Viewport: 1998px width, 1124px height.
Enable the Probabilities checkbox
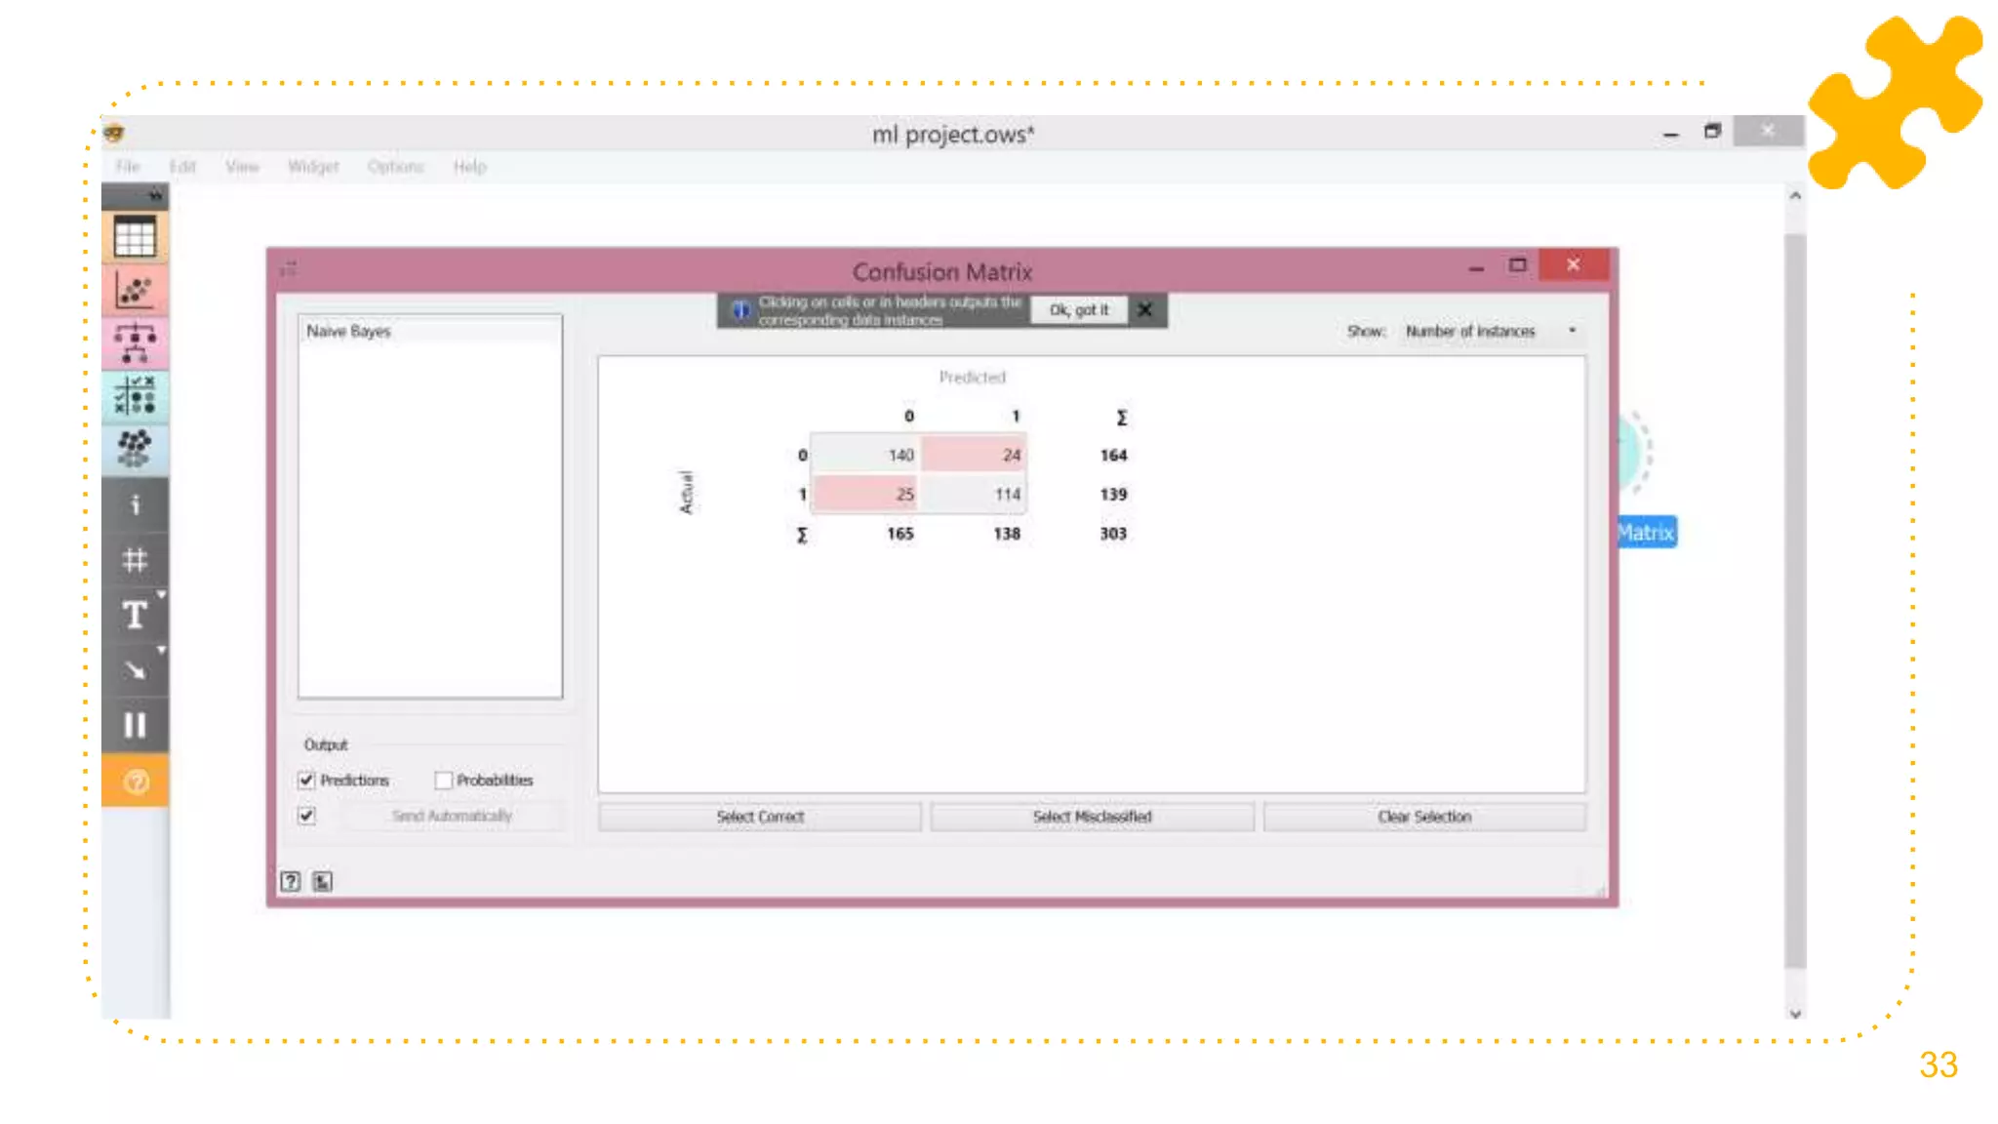(x=444, y=780)
